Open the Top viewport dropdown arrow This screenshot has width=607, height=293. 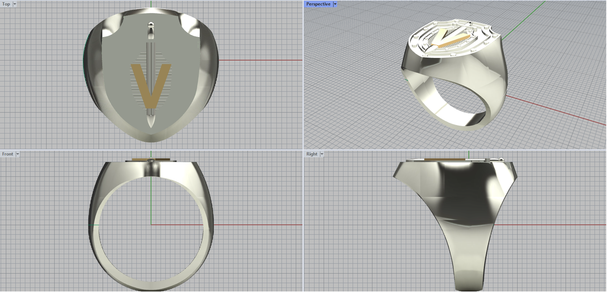point(15,4)
